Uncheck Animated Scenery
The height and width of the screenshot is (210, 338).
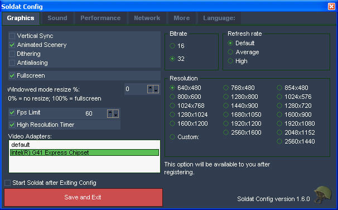(12, 45)
